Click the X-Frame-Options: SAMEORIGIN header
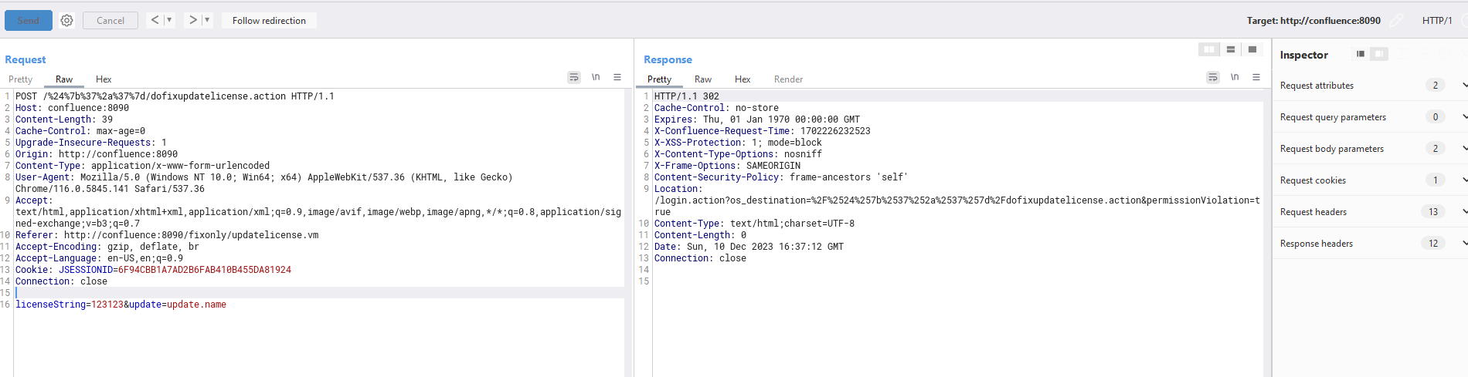The height and width of the screenshot is (377, 1468). 727,166
